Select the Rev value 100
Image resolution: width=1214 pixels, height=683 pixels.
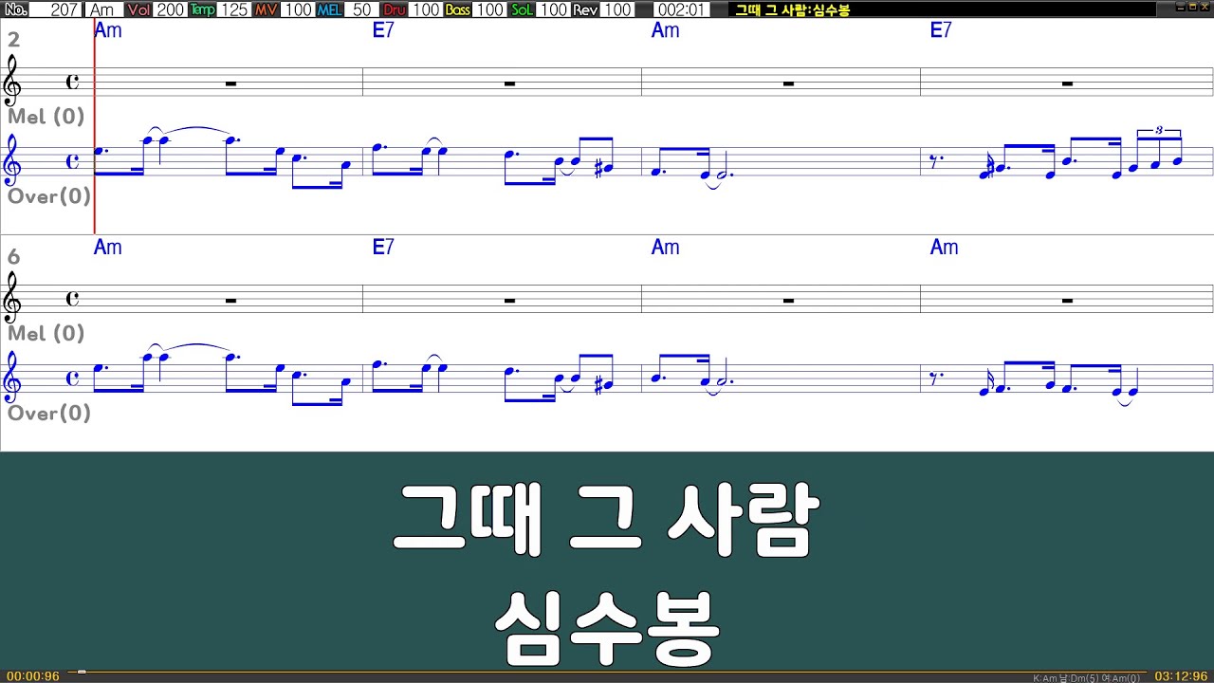(x=617, y=9)
